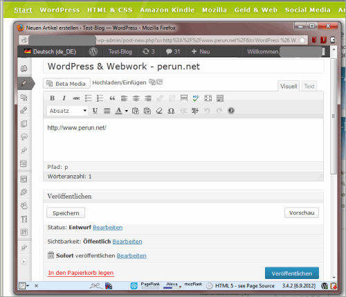Insert the More tag
The image size is (346, 297).
click(184, 98)
